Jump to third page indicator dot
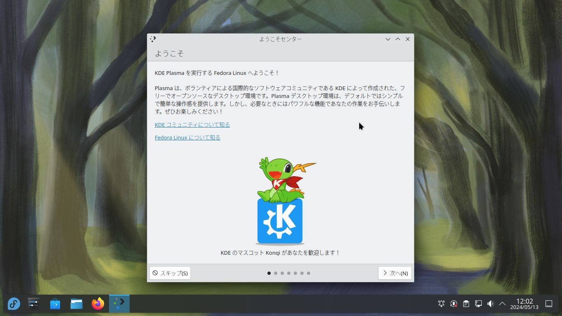562x316 pixels. (282, 273)
